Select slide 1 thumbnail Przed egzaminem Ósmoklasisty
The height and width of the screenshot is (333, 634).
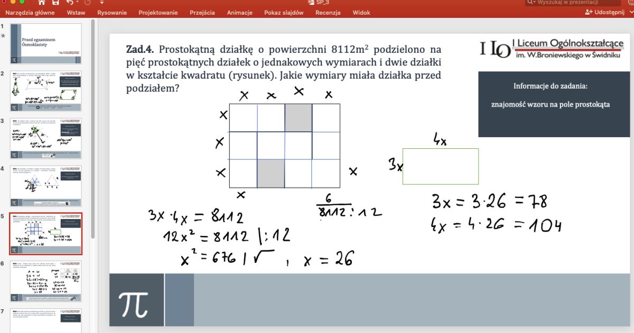[x=46, y=44]
